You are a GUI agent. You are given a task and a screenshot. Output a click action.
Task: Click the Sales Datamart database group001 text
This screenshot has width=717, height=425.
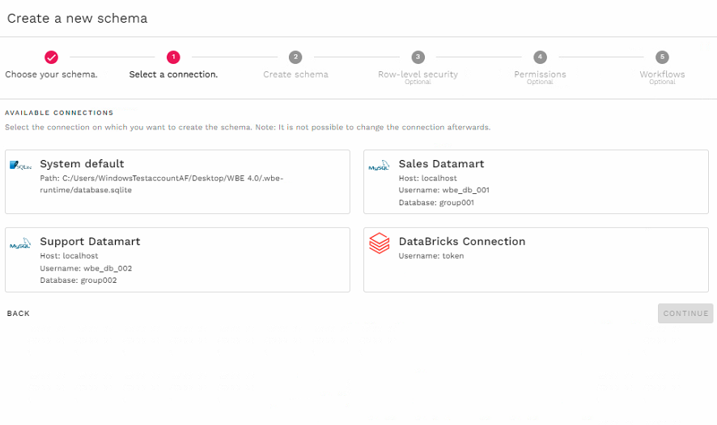pos(436,203)
